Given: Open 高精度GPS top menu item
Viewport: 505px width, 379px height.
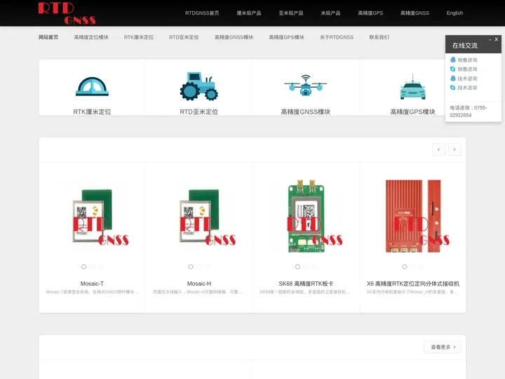Looking at the screenshot, I should pyautogui.click(x=370, y=13).
